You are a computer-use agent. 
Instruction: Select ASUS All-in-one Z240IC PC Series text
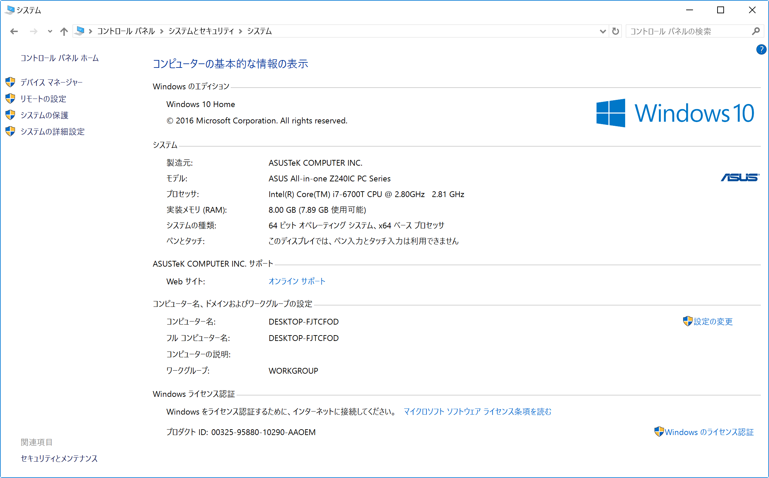[x=329, y=178]
